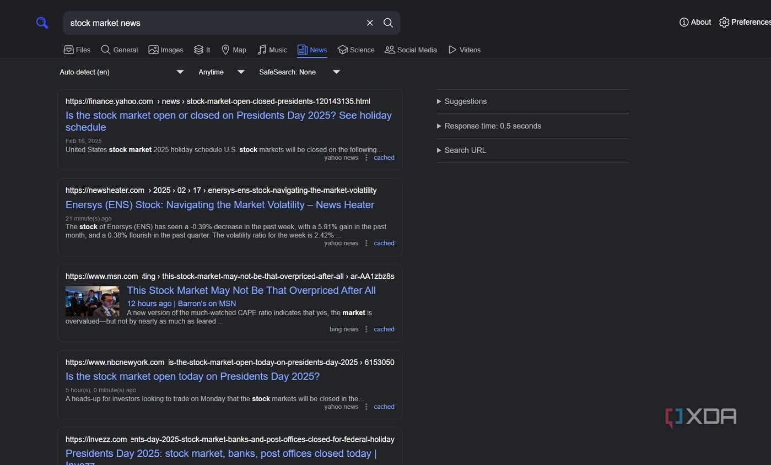This screenshot has width=771, height=465.
Task: Open cached version of MSN result
Action: point(384,329)
